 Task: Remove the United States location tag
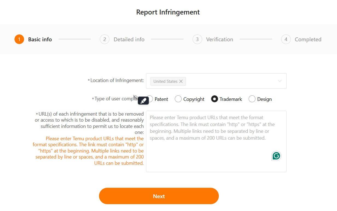(x=181, y=81)
